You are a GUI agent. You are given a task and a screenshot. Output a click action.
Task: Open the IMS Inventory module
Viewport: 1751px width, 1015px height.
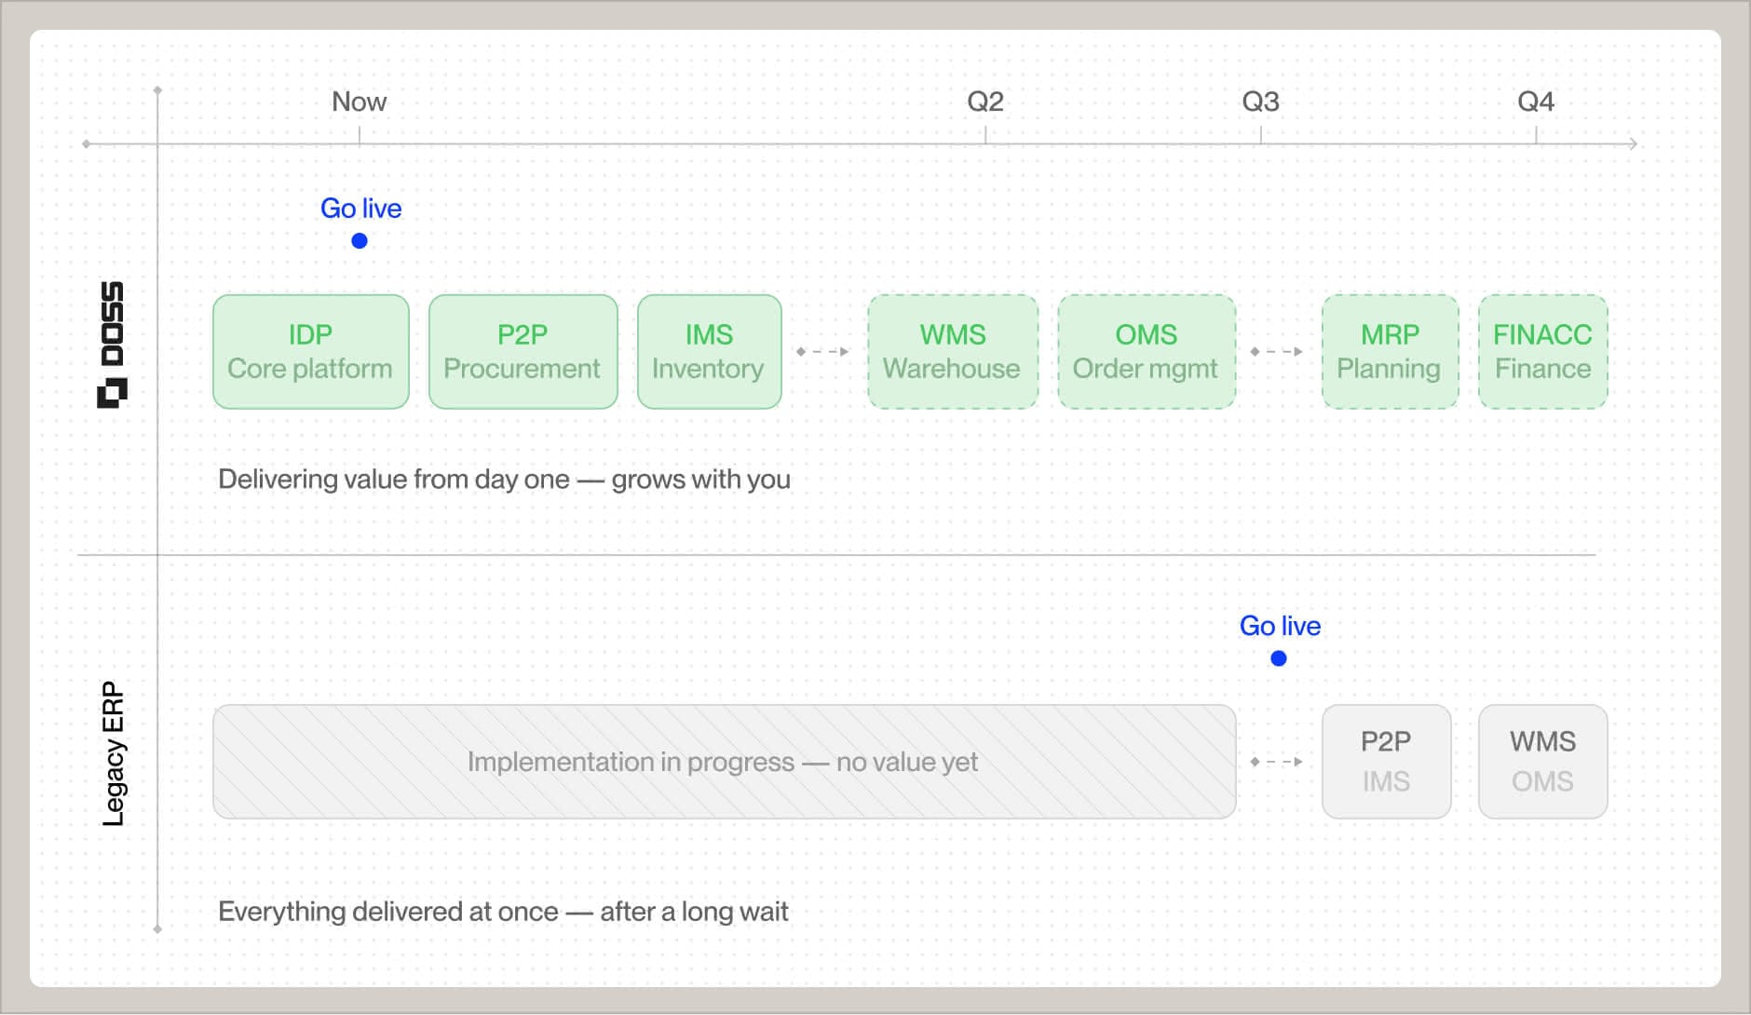710,351
